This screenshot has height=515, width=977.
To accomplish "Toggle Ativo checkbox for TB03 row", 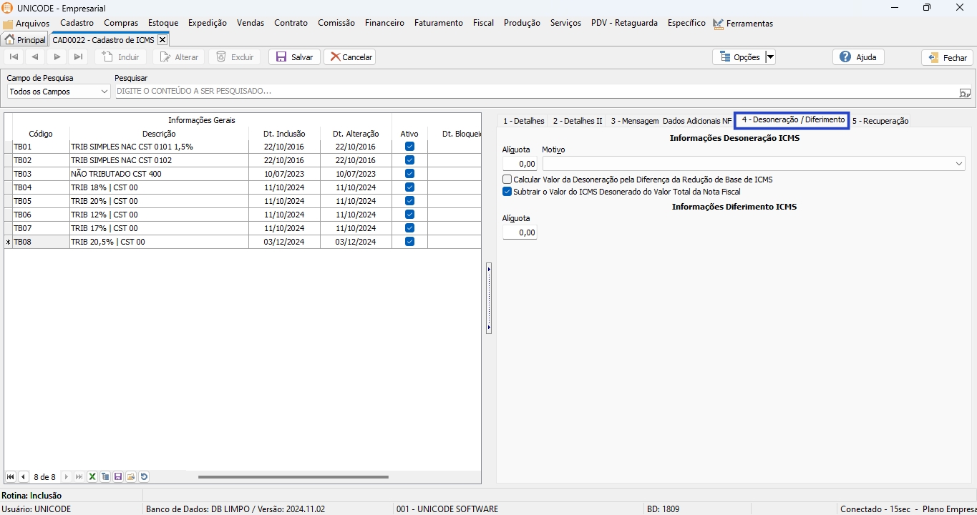I will 409,174.
